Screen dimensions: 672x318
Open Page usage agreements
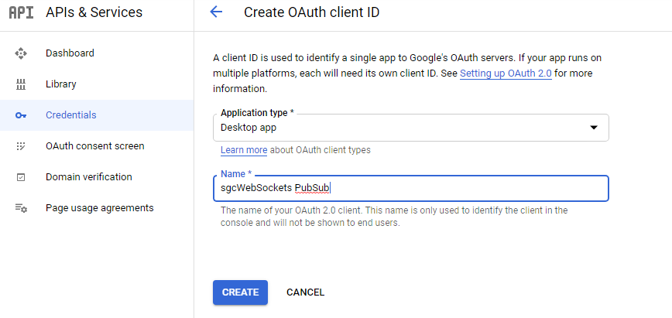[x=99, y=208]
